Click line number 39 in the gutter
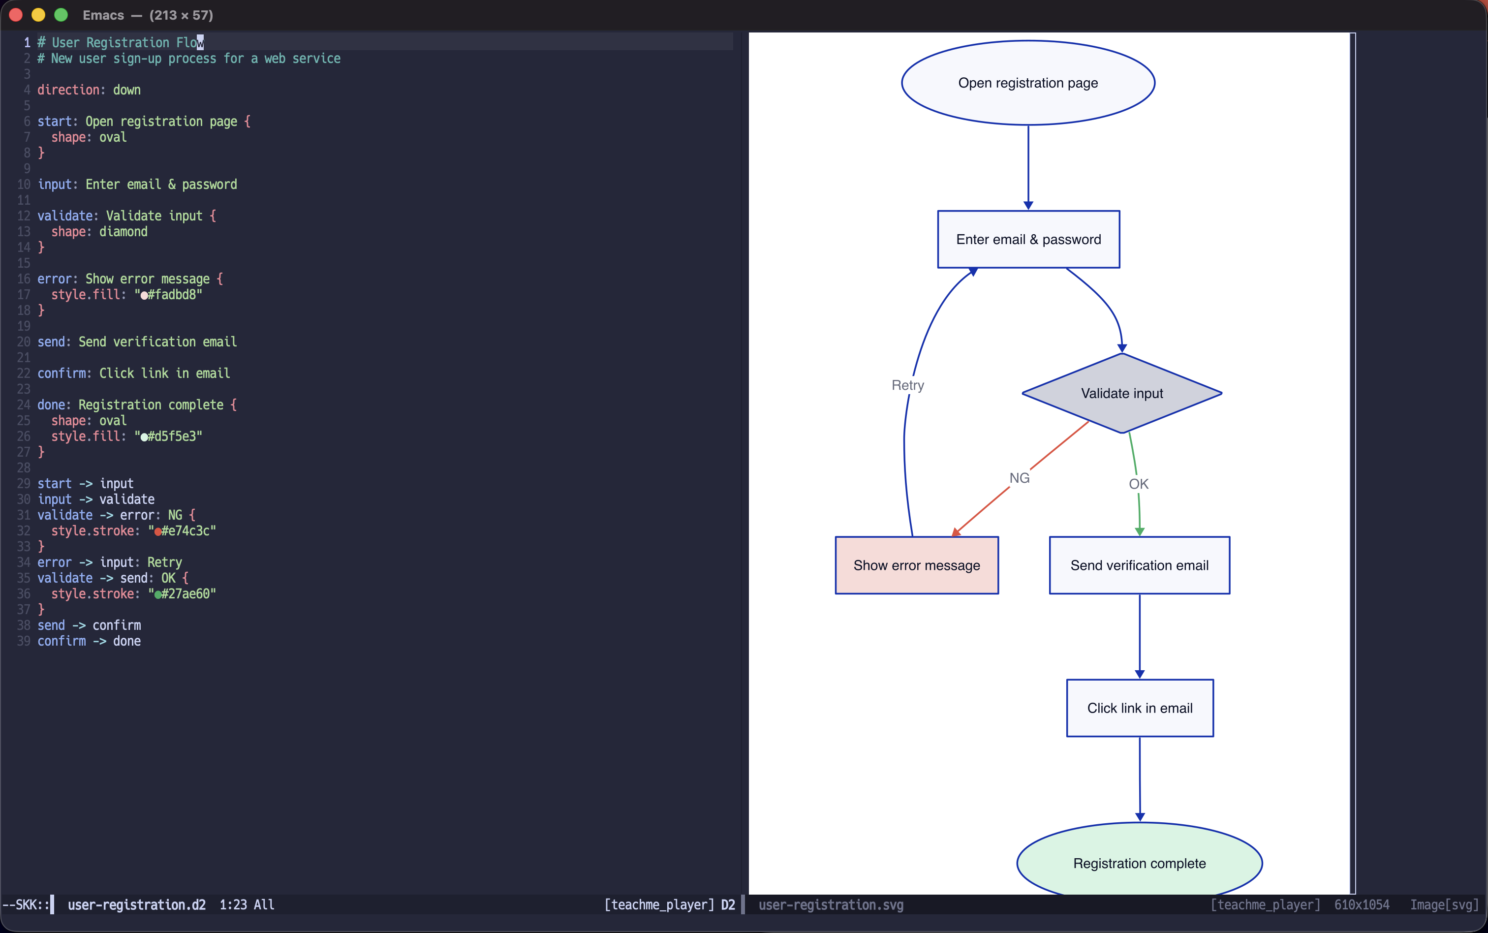This screenshot has width=1488, height=933. point(24,641)
